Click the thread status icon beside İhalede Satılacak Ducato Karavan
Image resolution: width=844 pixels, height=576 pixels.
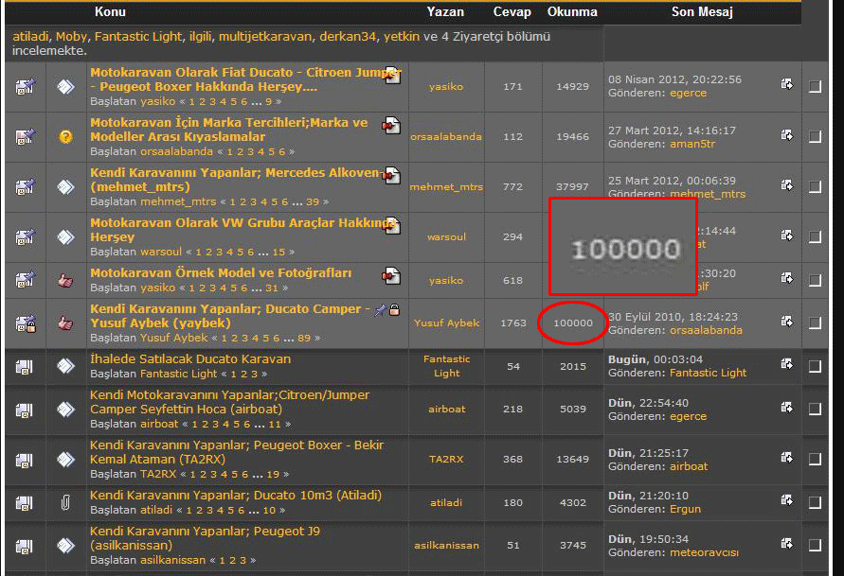(x=64, y=367)
